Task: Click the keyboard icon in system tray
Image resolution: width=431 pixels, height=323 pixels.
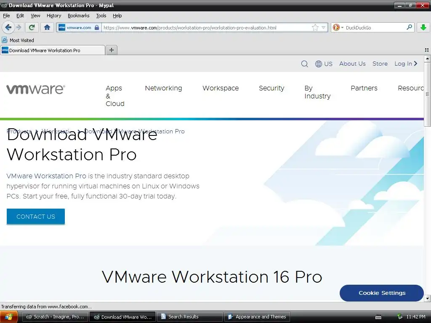Action: coord(378,317)
